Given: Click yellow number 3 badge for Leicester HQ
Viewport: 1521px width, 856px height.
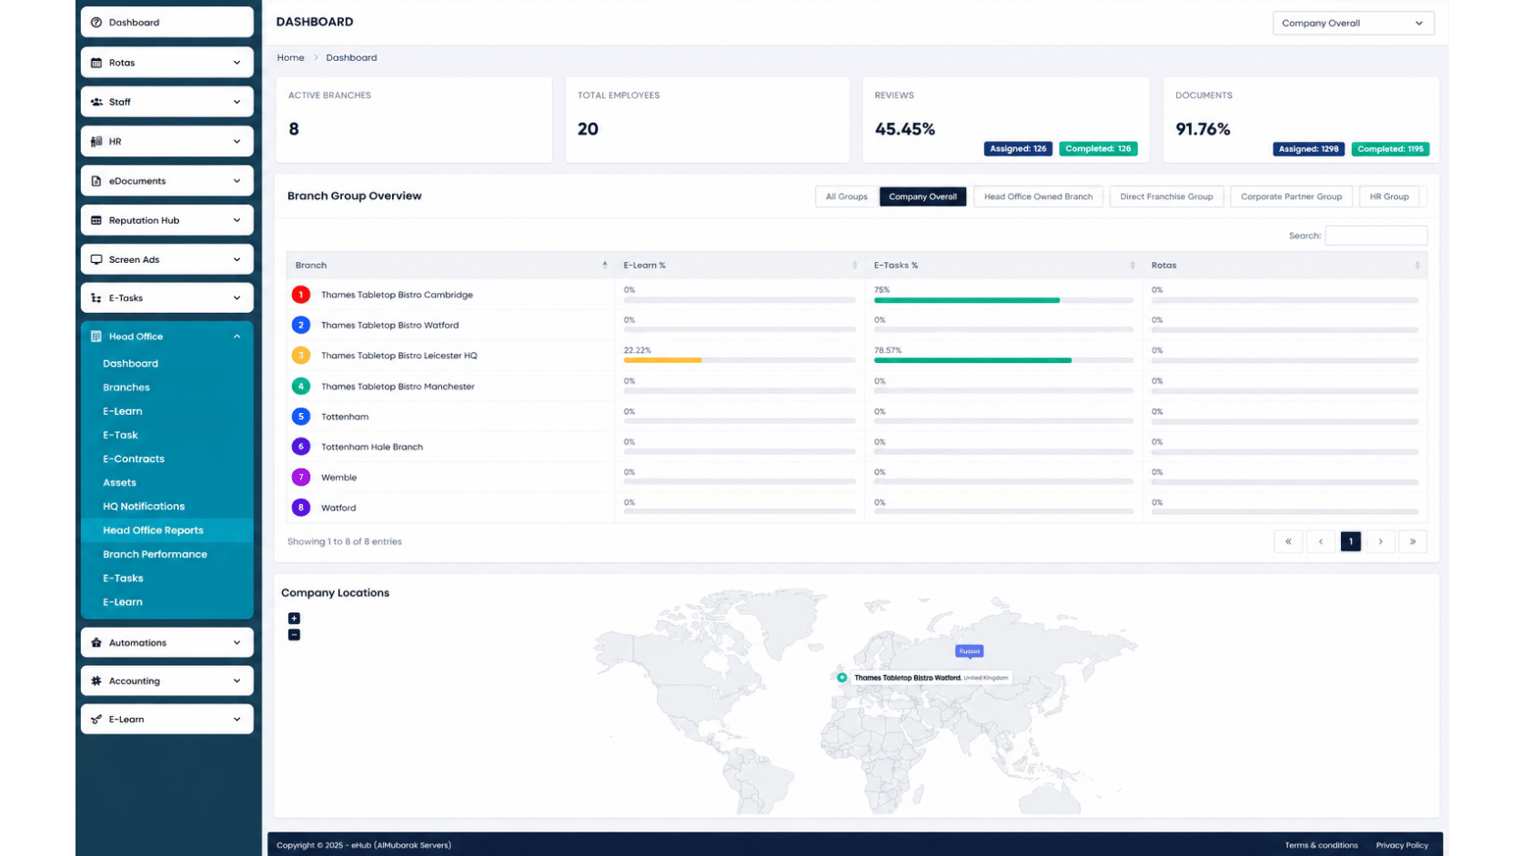Looking at the screenshot, I should point(301,356).
